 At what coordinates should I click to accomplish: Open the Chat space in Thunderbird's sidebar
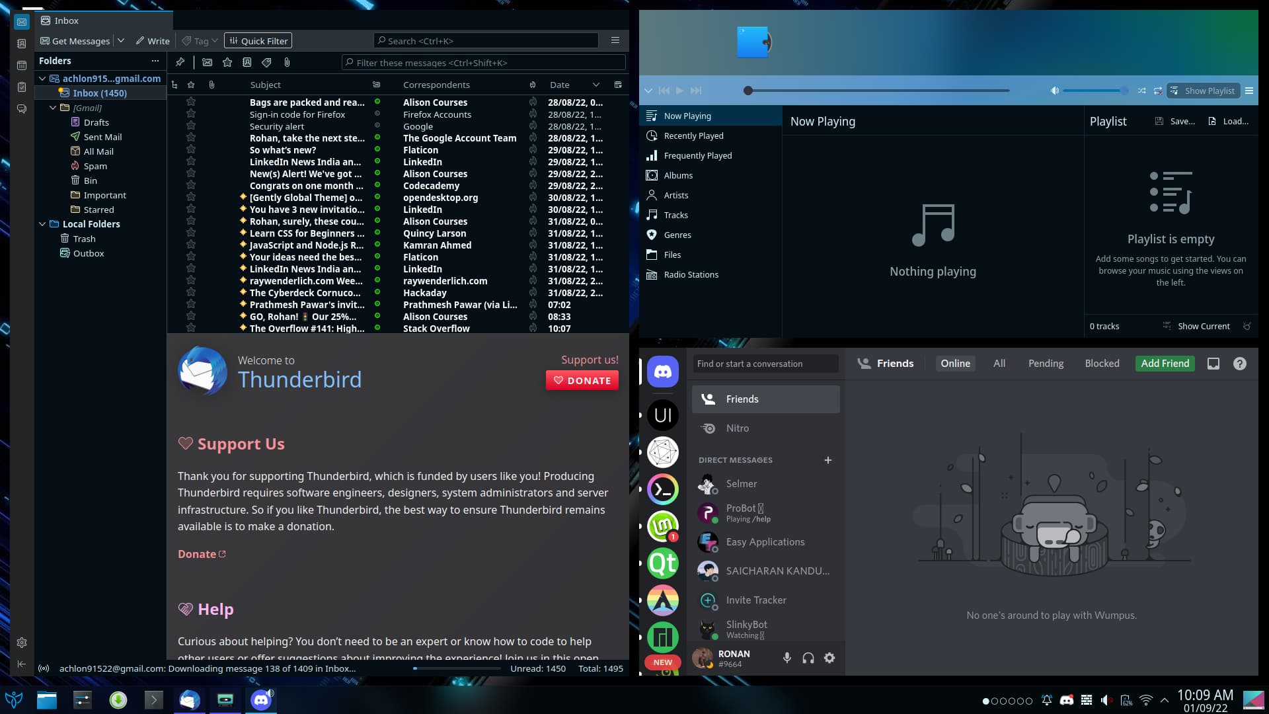pyautogui.click(x=21, y=109)
